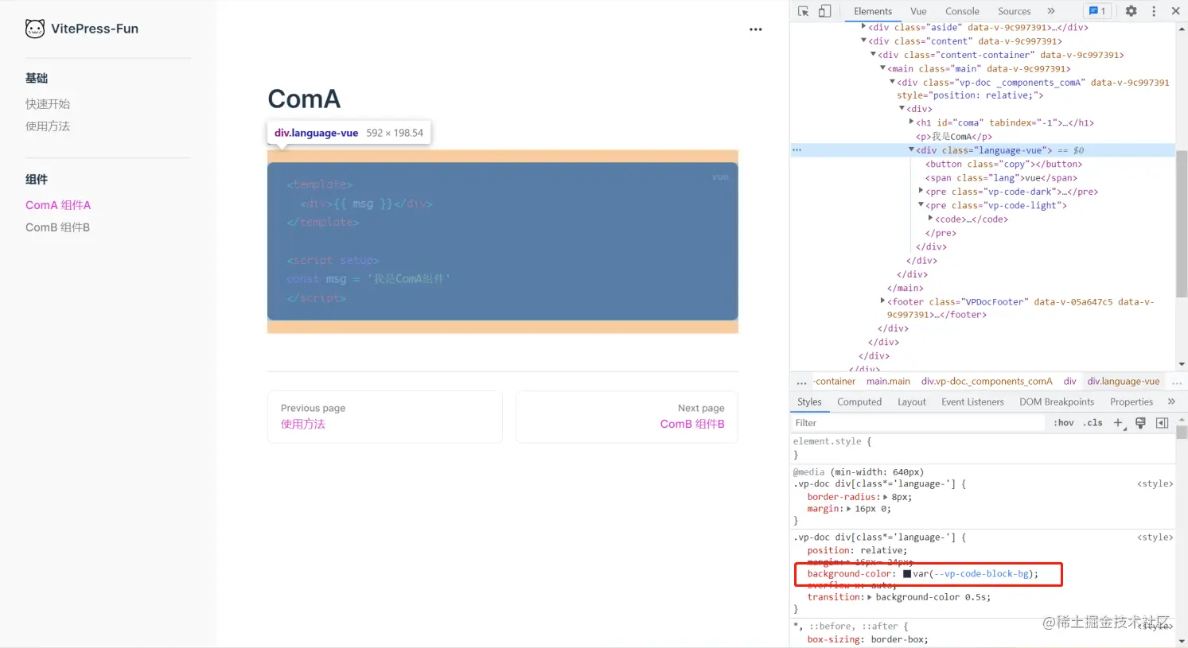Switch to the Console tab
Viewport: 1188px width, 648px height.
pyautogui.click(x=962, y=11)
